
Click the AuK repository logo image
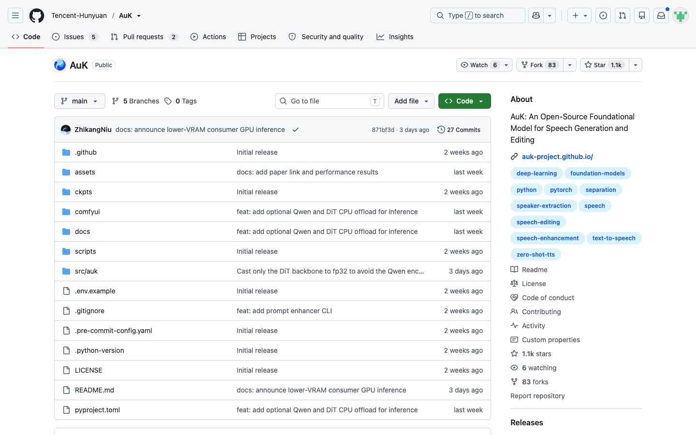pyautogui.click(x=60, y=65)
